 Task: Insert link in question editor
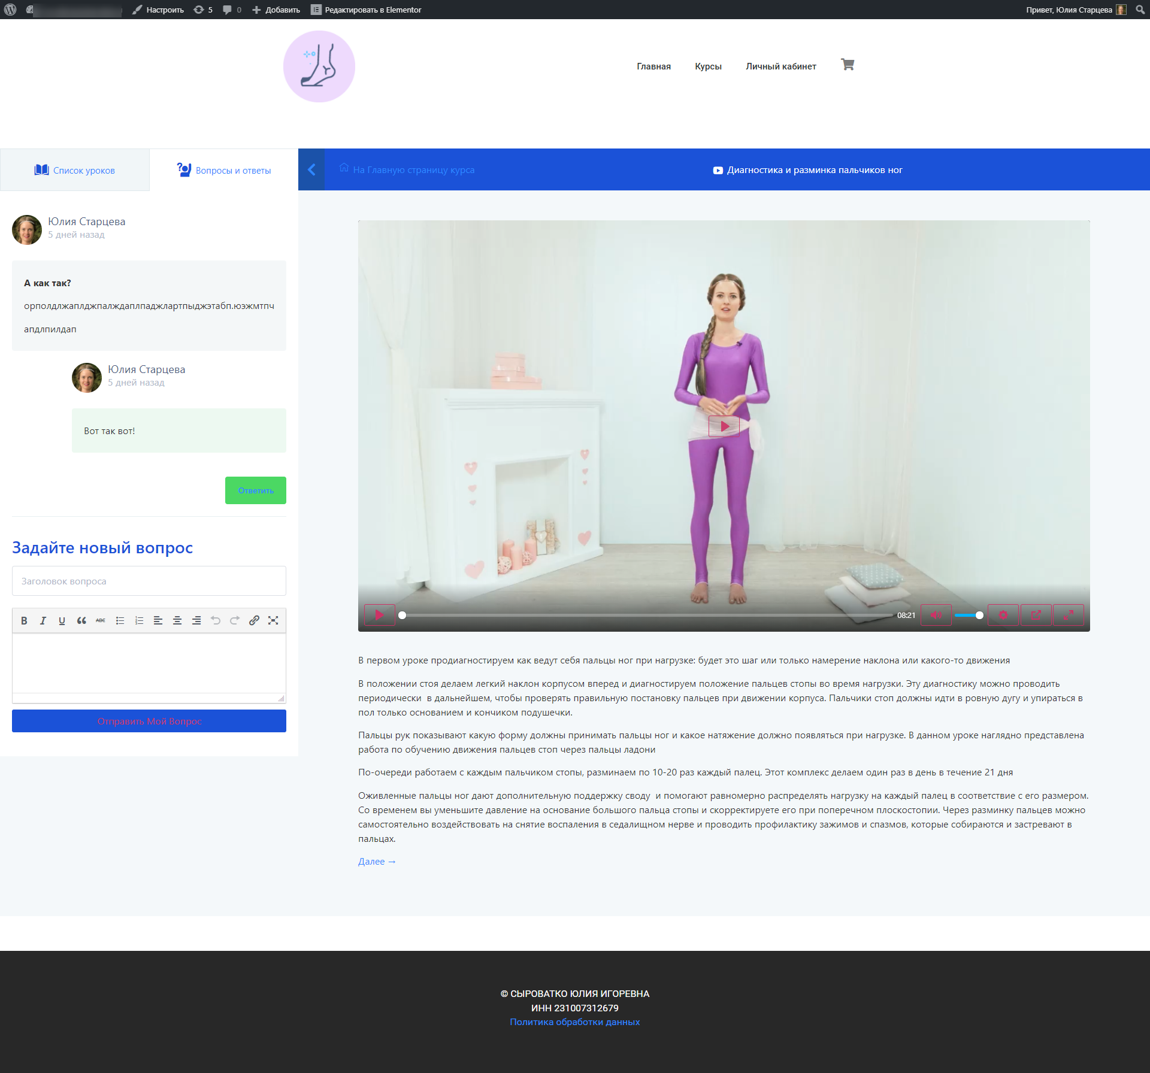tap(254, 620)
